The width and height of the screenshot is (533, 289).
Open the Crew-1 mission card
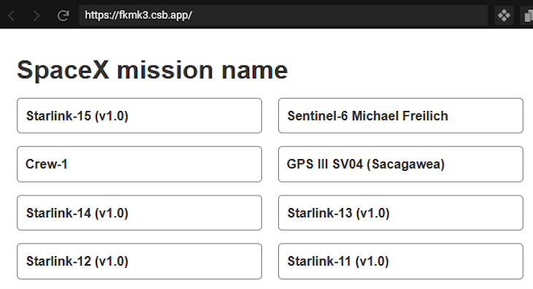(x=139, y=164)
